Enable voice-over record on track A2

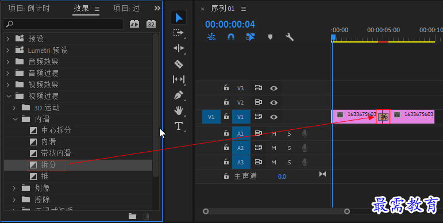tap(305, 148)
